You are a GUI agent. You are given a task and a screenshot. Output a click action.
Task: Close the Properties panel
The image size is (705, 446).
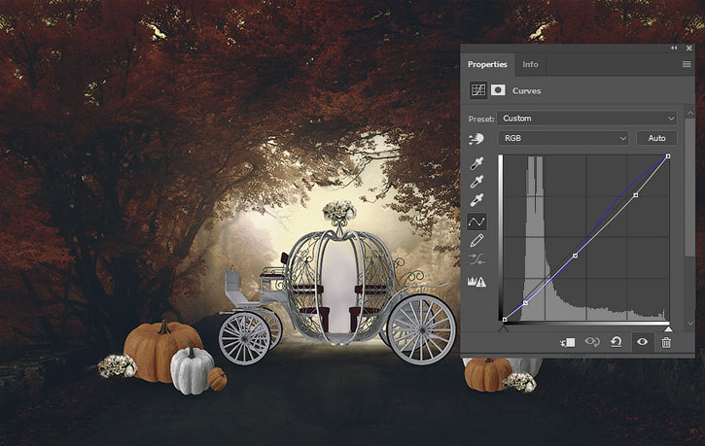click(x=688, y=48)
